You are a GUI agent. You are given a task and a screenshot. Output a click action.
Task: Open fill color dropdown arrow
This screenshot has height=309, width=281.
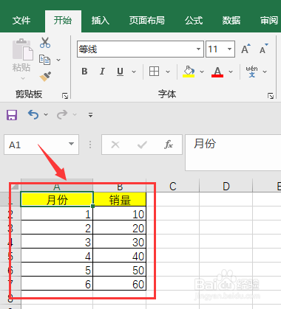(202, 72)
